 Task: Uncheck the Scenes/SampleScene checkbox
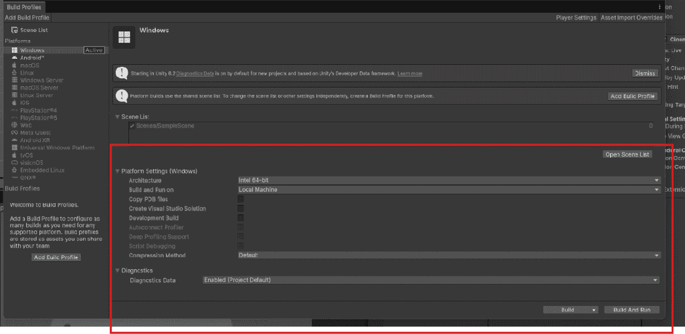pyautogui.click(x=132, y=126)
